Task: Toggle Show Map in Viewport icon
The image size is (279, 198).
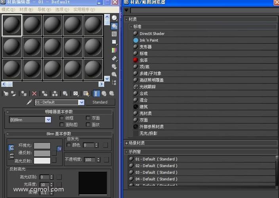Action: tap(86, 93)
